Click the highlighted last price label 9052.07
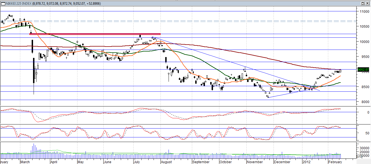This screenshot has height=164, width=371. tap(364, 70)
